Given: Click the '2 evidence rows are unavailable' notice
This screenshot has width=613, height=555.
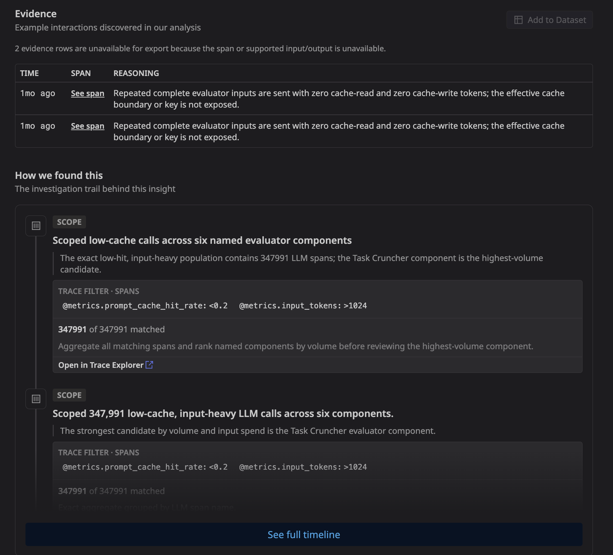Looking at the screenshot, I should [200, 48].
